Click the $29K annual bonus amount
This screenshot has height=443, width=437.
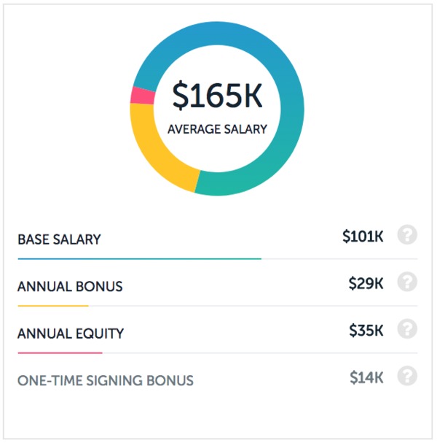click(366, 283)
